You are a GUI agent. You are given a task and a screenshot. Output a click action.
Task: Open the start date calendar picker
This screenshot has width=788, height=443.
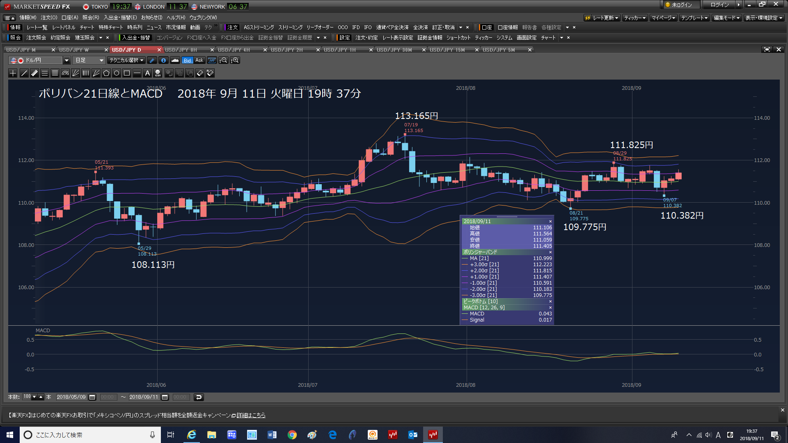(92, 397)
